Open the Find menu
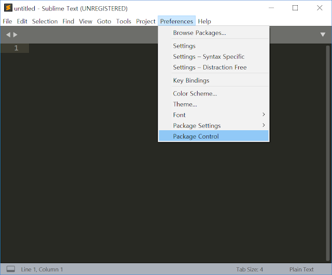Image resolution: width=332 pixels, height=275 pixels. (x=68, y=21)
